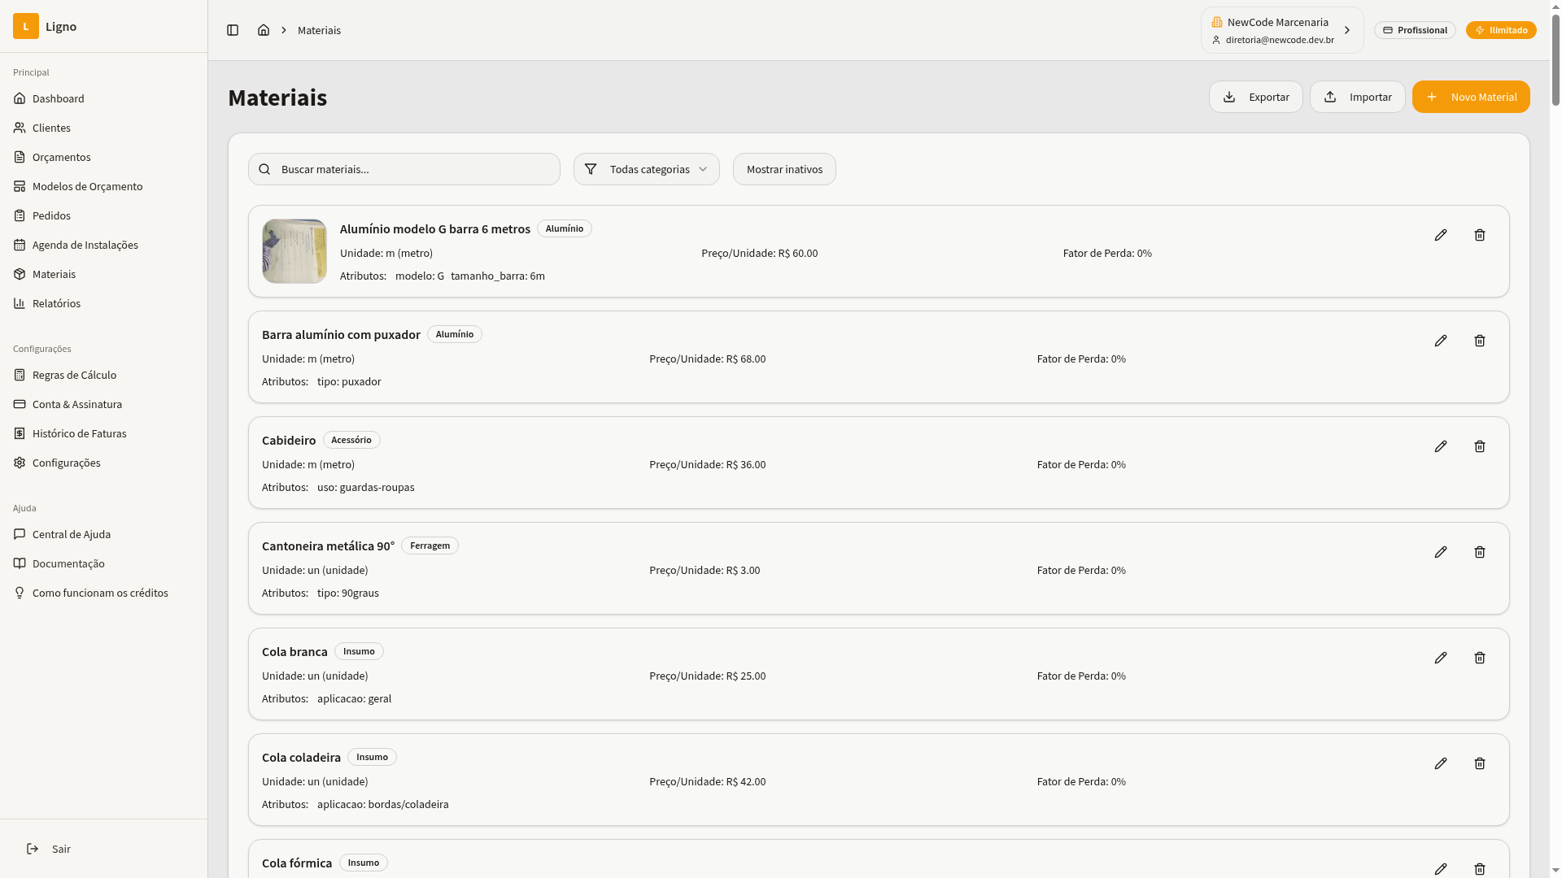Toggle Mostrar inativos filter
This screenshot has height=878, width=1562.
pyautogui.click(x=784, y=169)
